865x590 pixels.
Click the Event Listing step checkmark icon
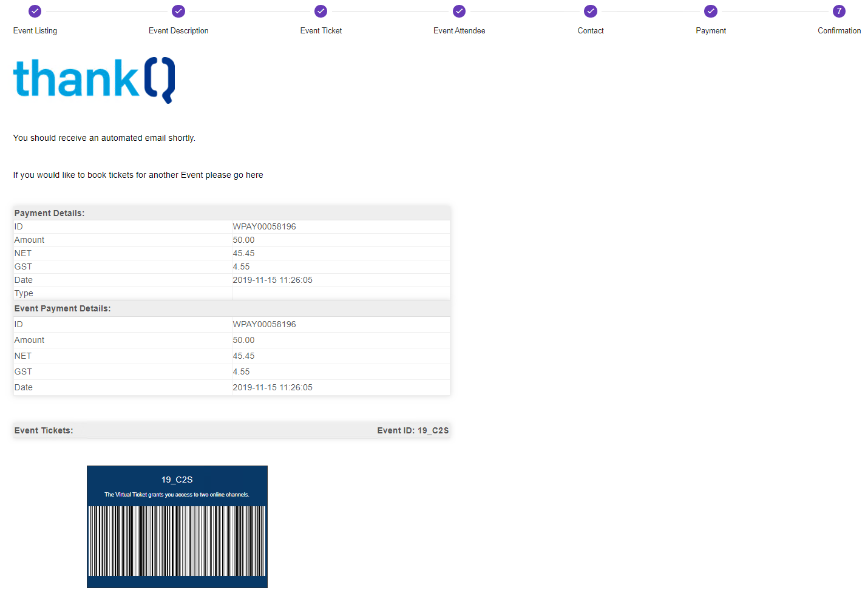click(35, 11)
